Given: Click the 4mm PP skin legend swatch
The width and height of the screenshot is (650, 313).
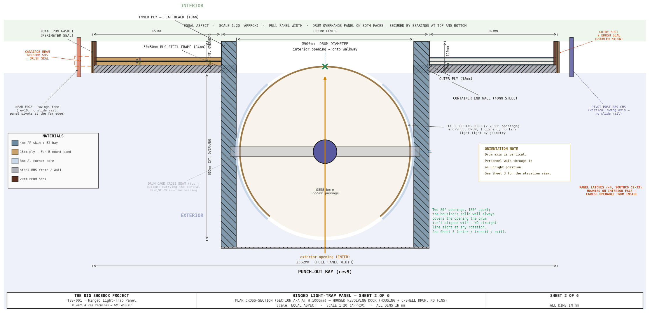Looking at the screenshot, I should 15,143.
